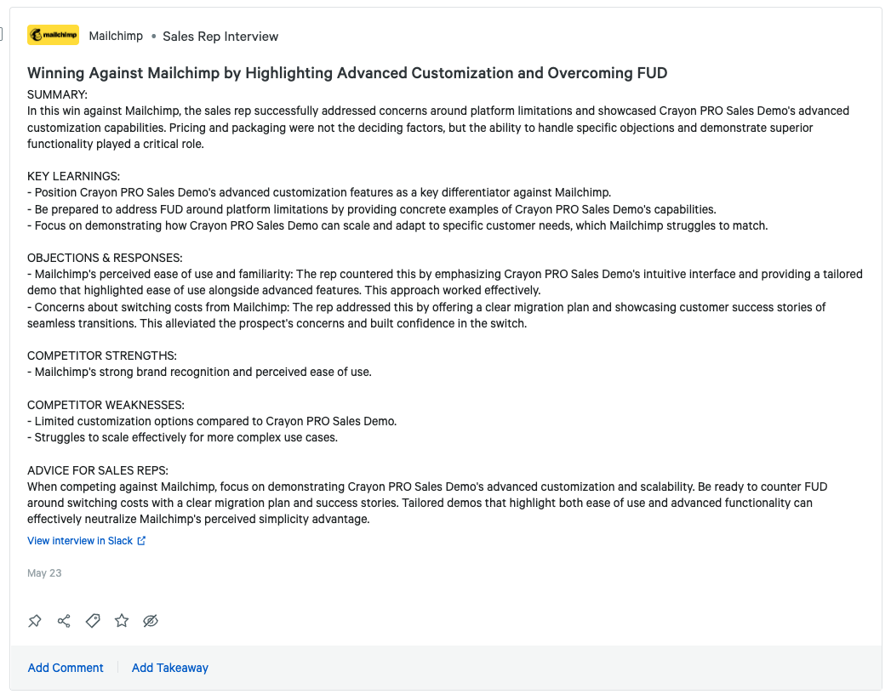Click the OBJECTIONS & RESPONSES heading
This screenshot has width=891, height=700.
105,258
